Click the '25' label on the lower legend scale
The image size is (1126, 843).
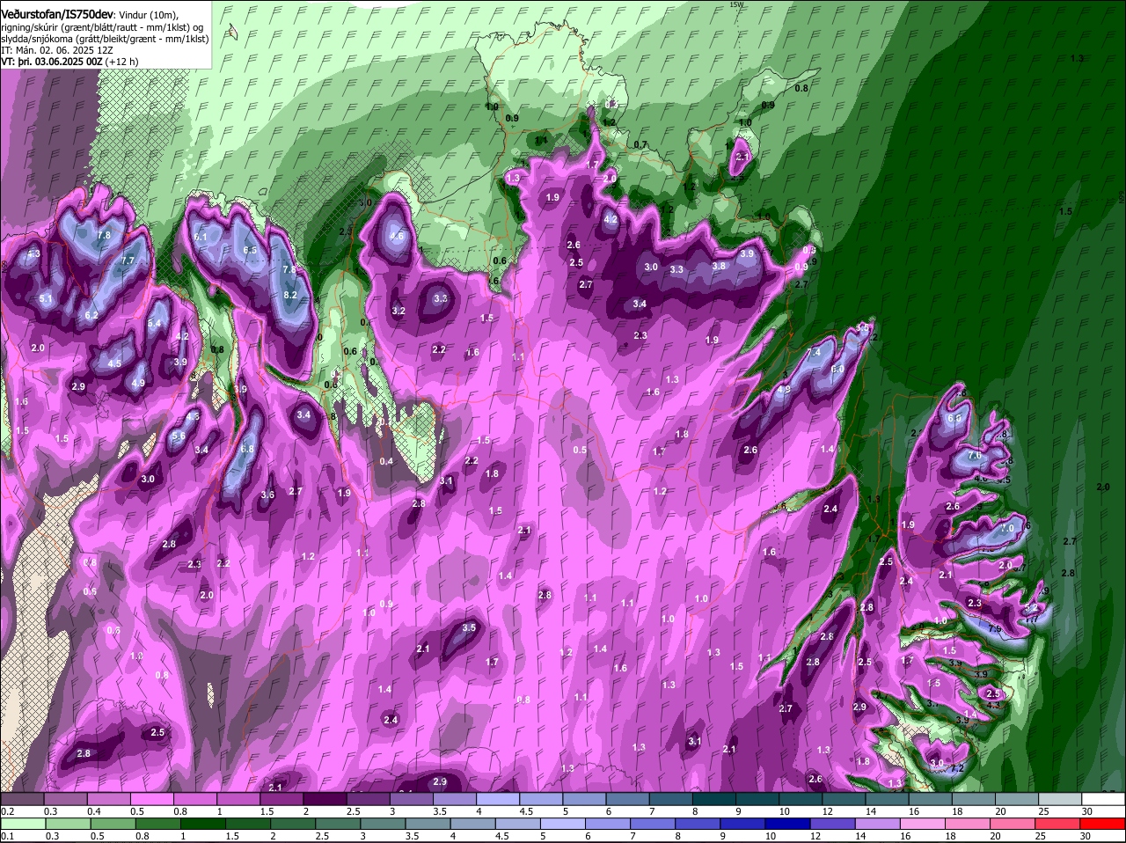click(1042, 835)
